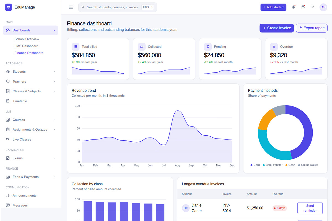Click the Create invoice button
The image size is (332, 221).
pos(277,28)
